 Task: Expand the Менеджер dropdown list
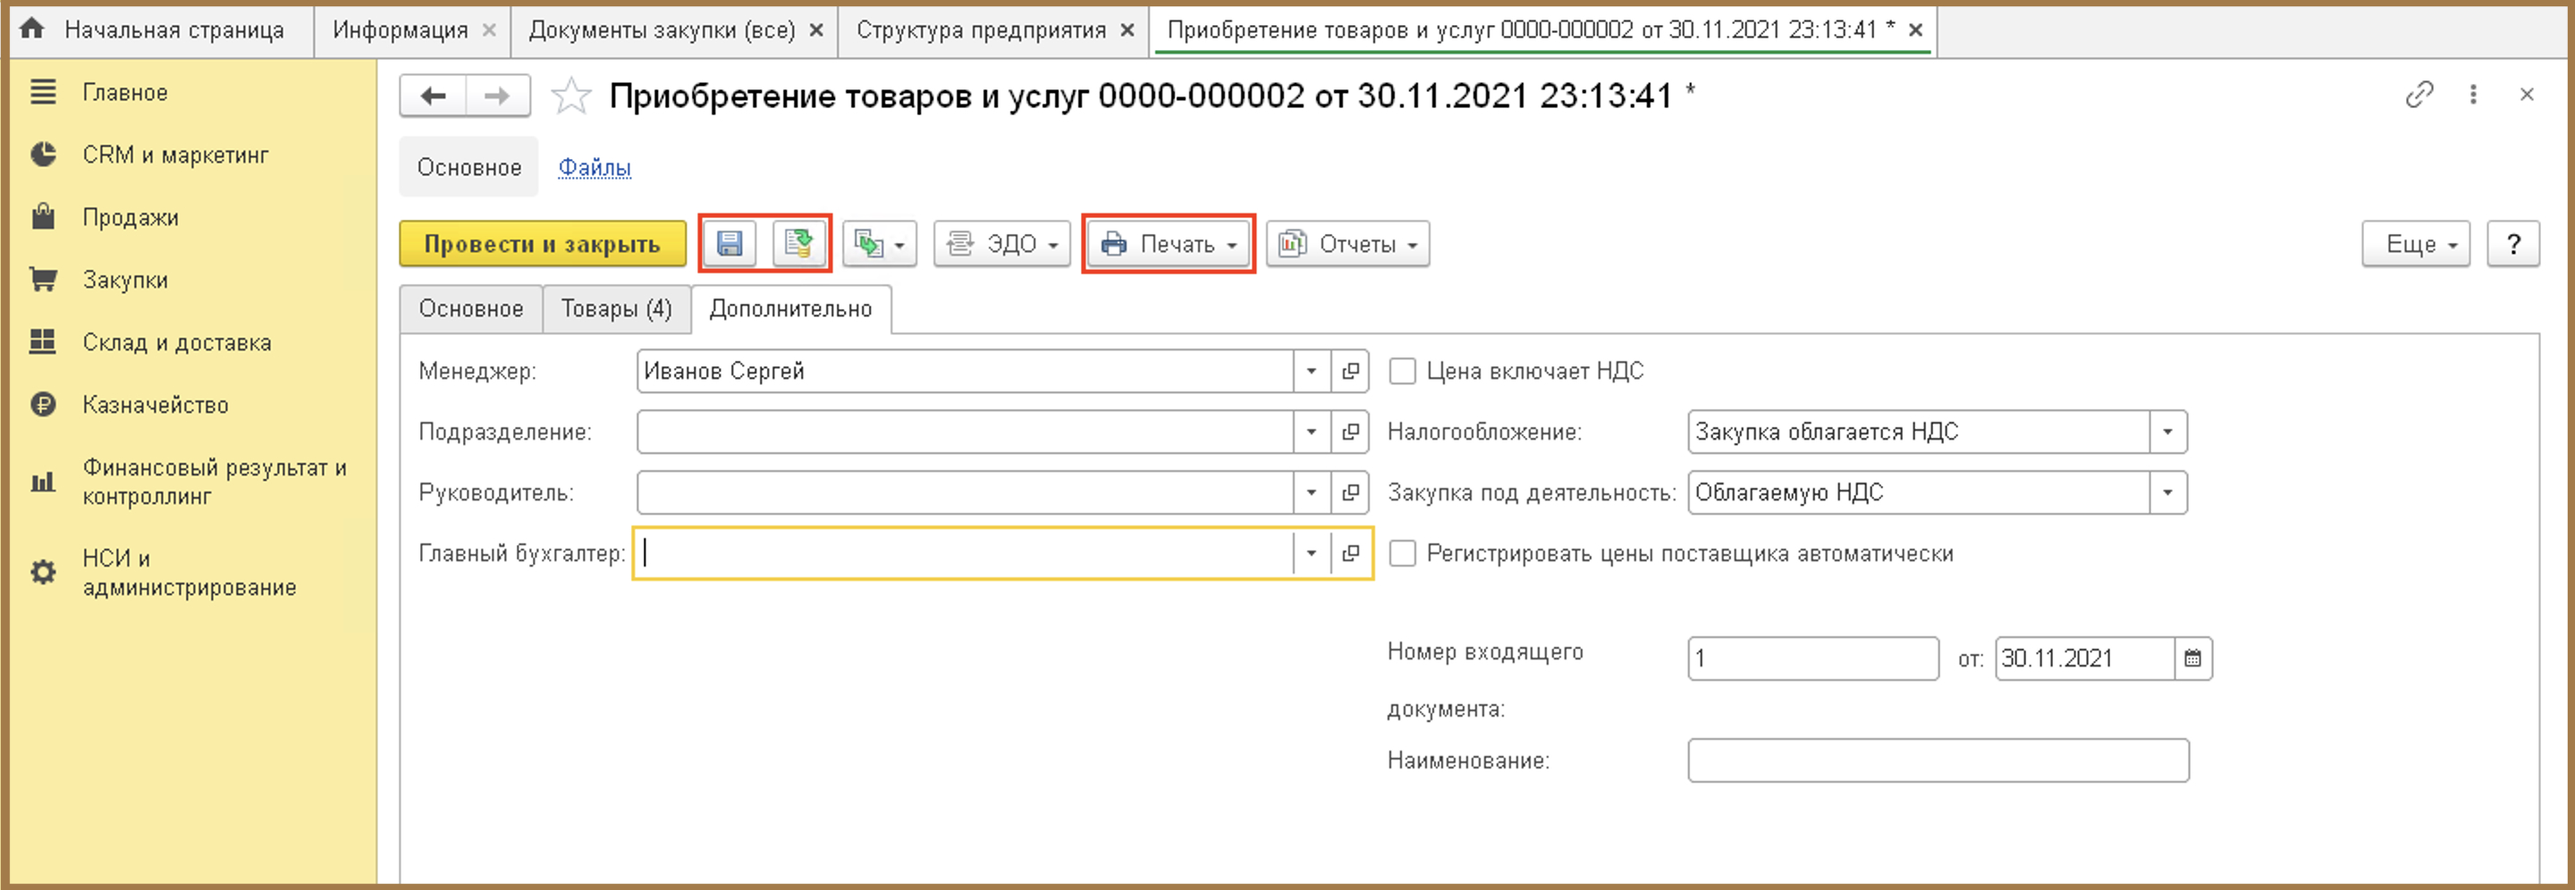1312,371
